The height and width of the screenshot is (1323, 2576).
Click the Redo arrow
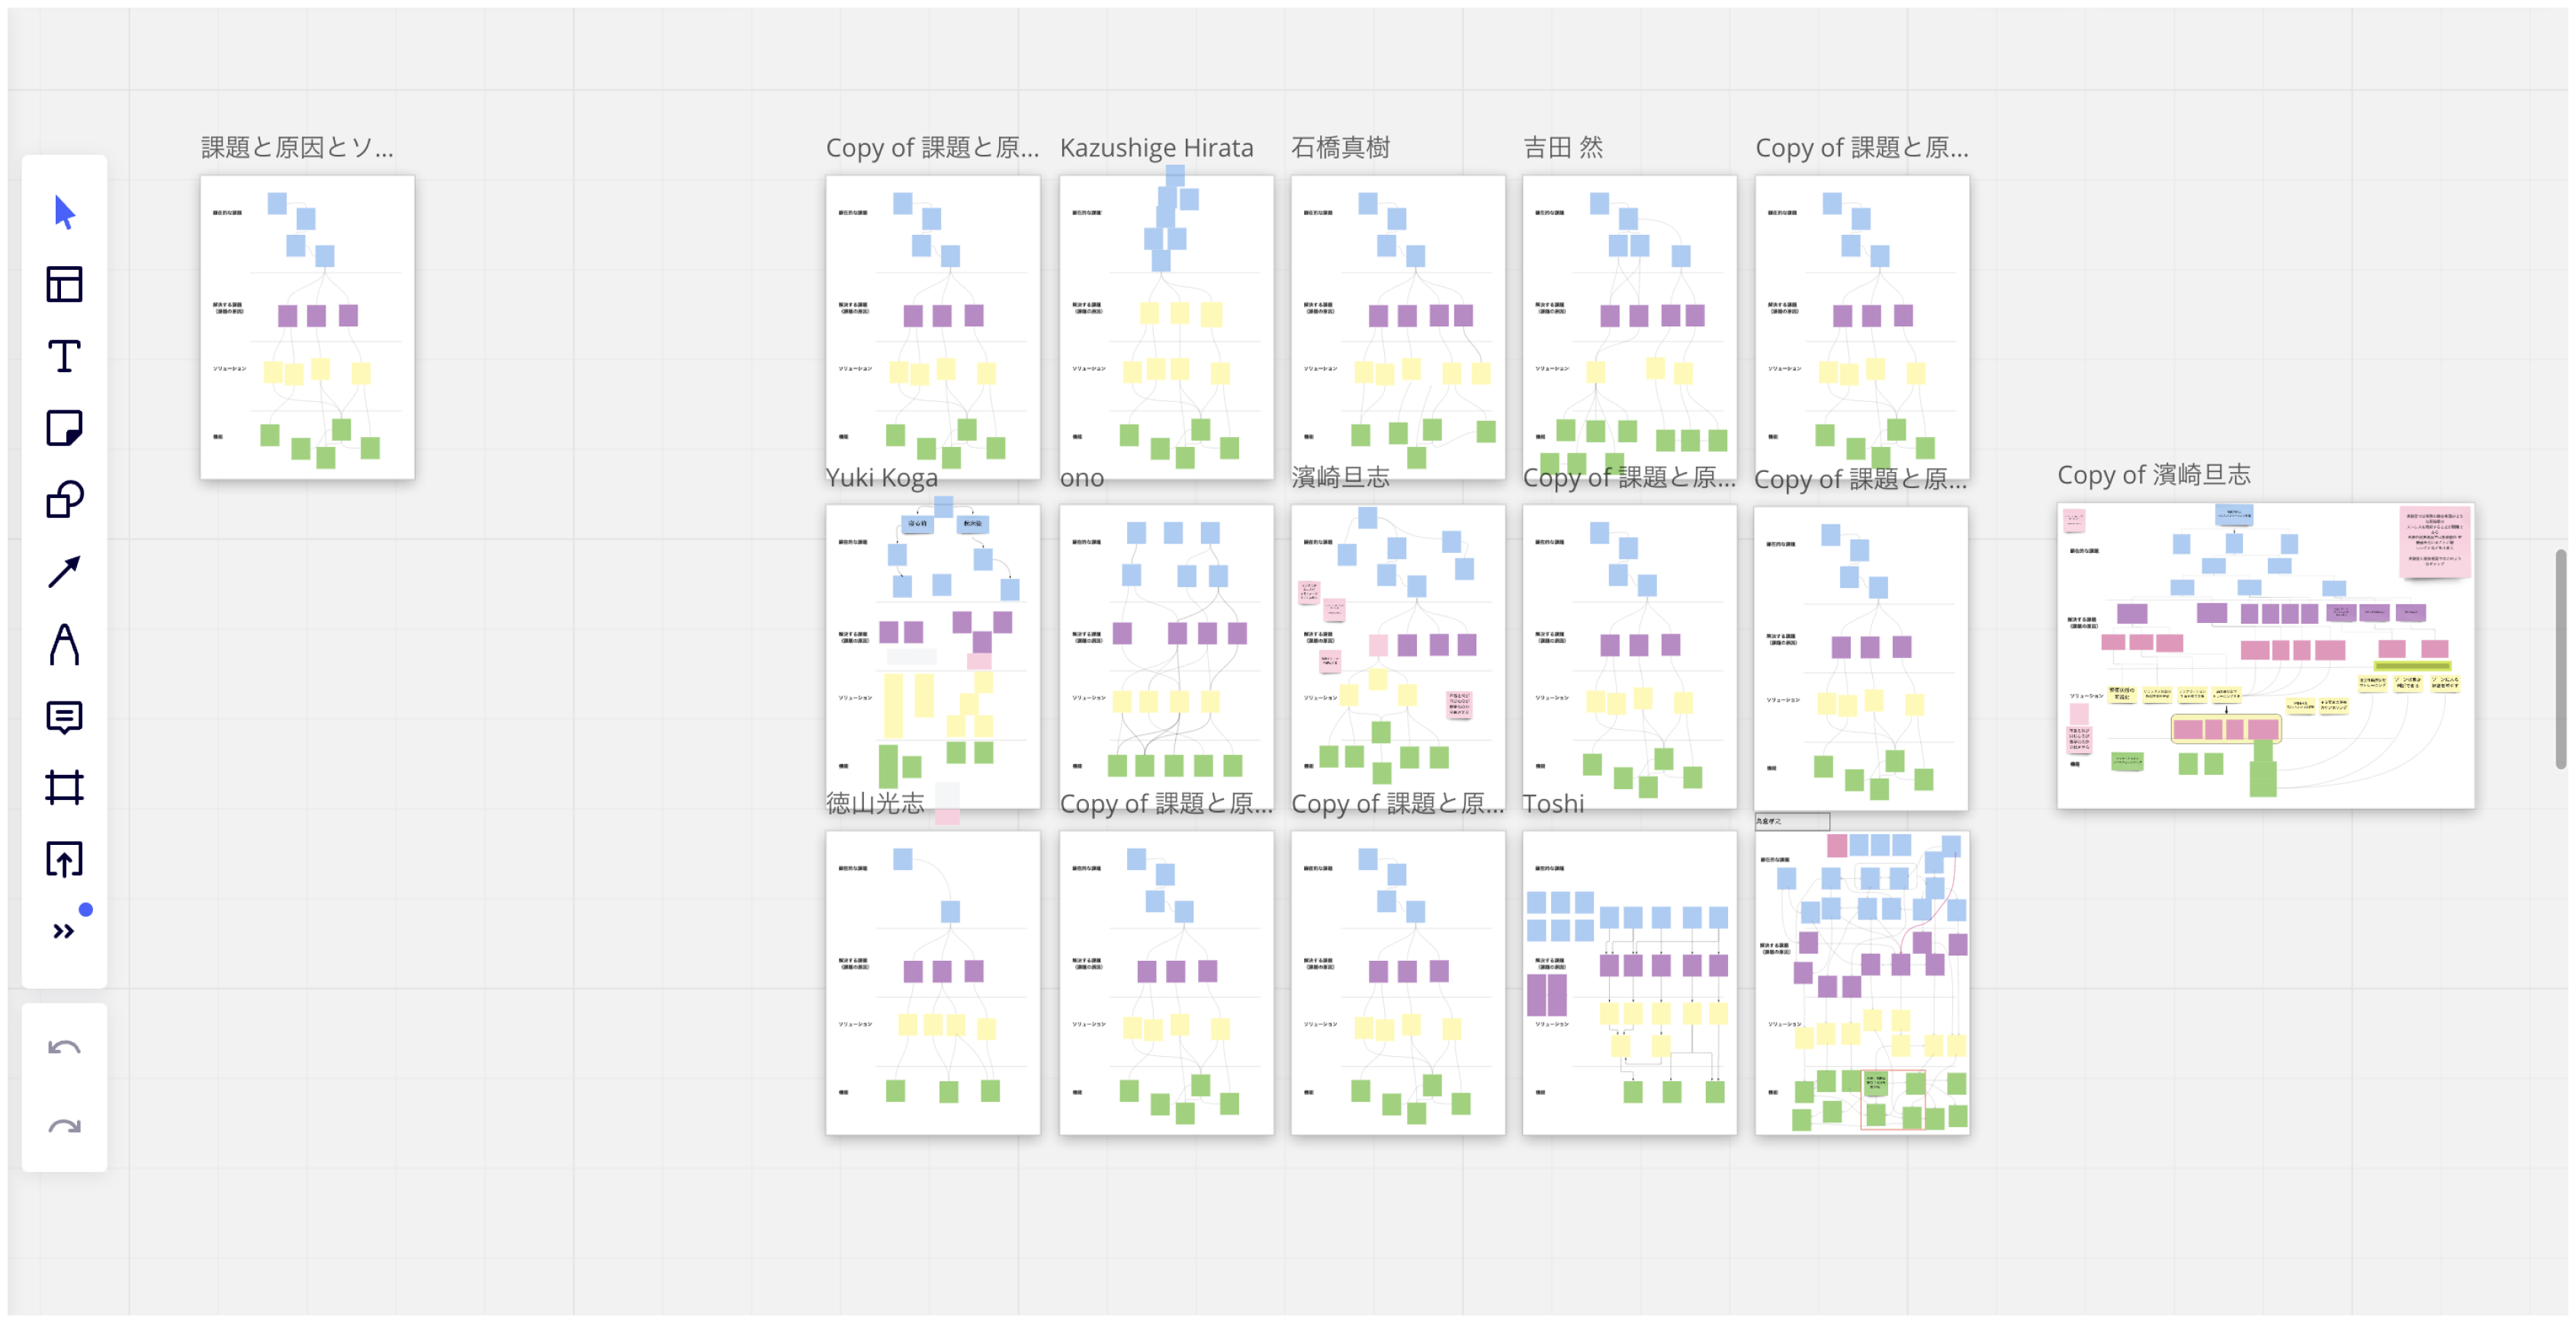point(64,1128)
